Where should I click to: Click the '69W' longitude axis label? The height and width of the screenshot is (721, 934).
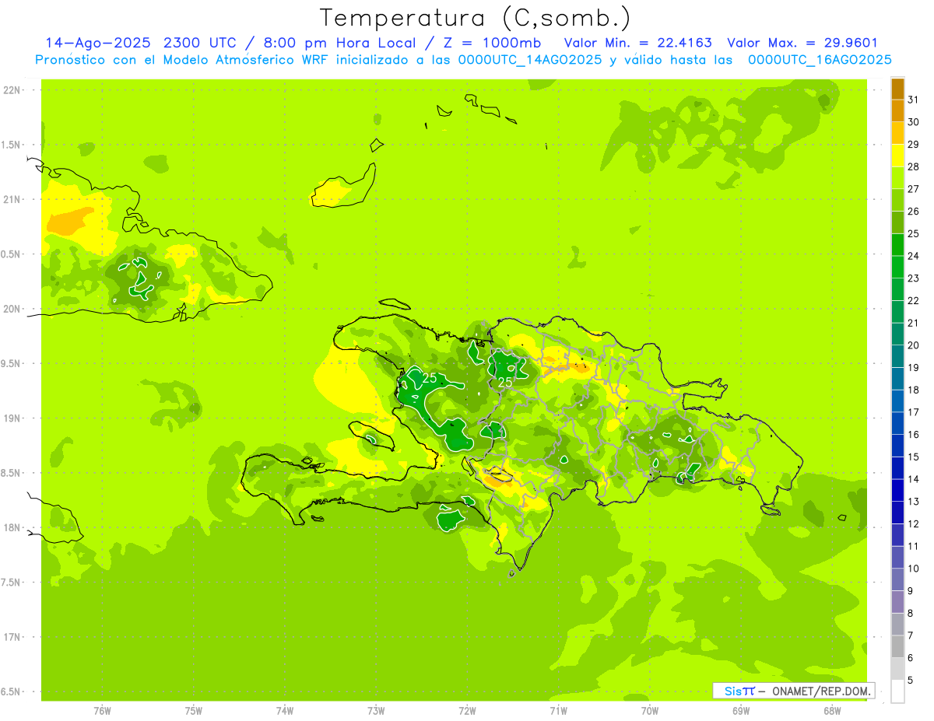[x=741, y=711]
